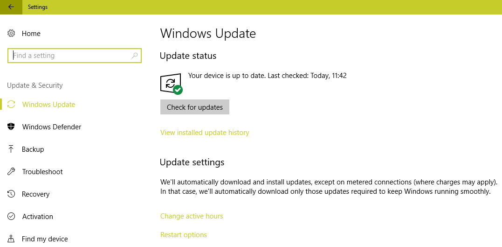Click the Recovery clock-arrow icon
The width and height of the screenshot is (502, 247).
pyautogui.click(x=11, y=194)
